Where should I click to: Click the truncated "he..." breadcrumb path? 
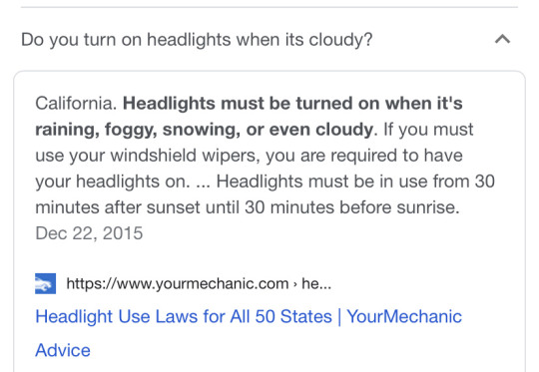[316, 283]
